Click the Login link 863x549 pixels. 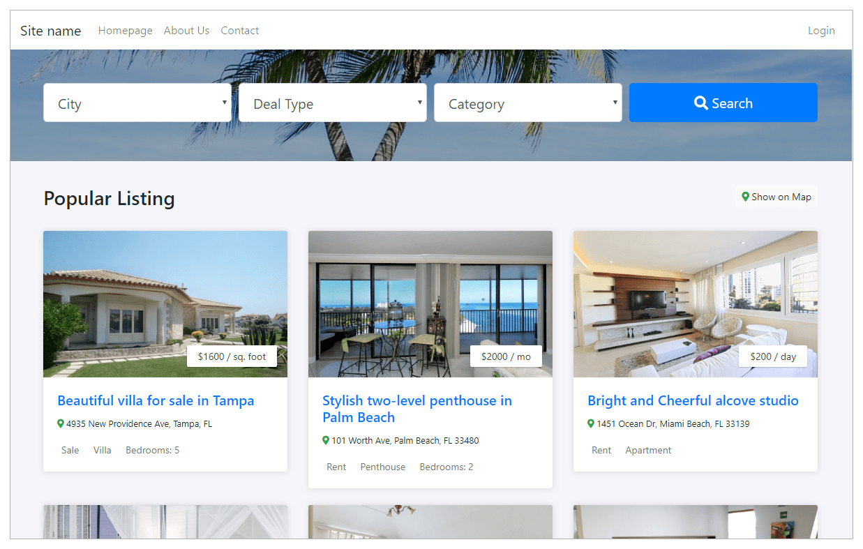click(x=821, y=30)
